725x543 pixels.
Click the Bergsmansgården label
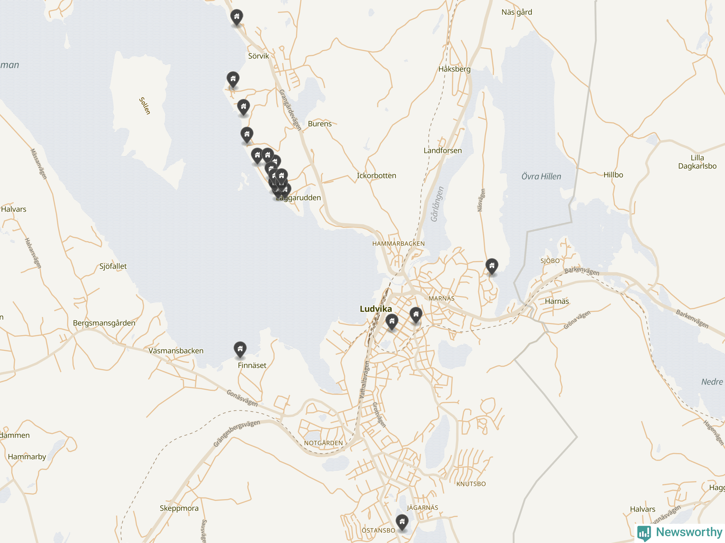[x=104, y=323]
